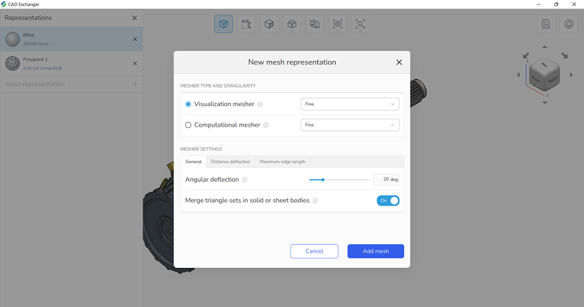The image size is (584, 307).
Task: Restore down the CAD Exchanger window
Action: pos(556,4)
